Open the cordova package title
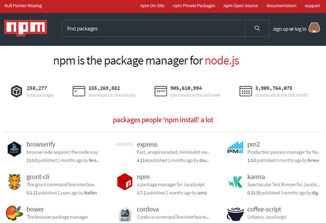The image size is (326, 223). pyautogui.click(x=148, y=209)
